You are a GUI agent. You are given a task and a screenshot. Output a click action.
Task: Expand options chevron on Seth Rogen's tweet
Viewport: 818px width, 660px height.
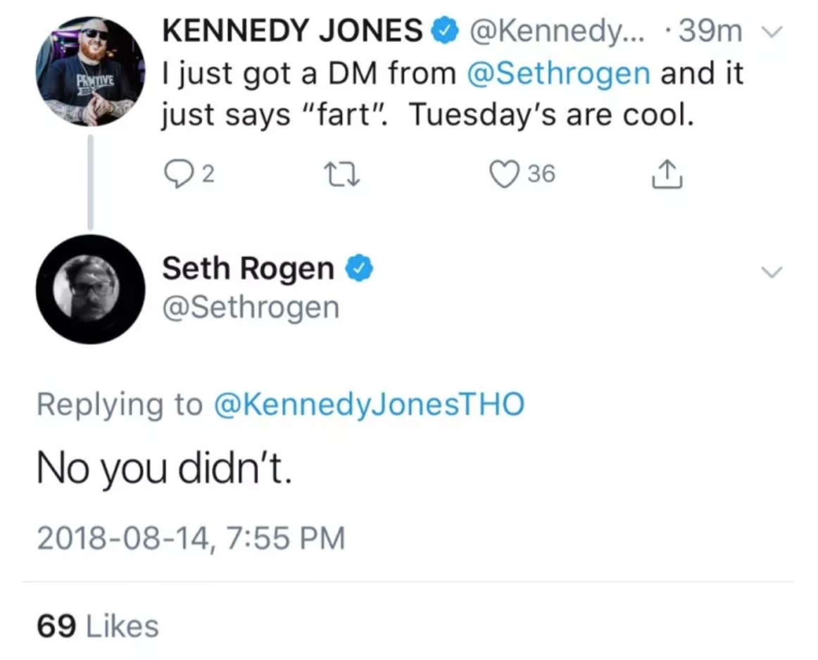pyautogui.click(x=772, y=272)
